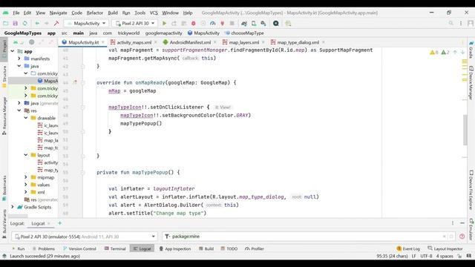Collapse the res folder node
475x267 pixels.
tap(19, 111)
